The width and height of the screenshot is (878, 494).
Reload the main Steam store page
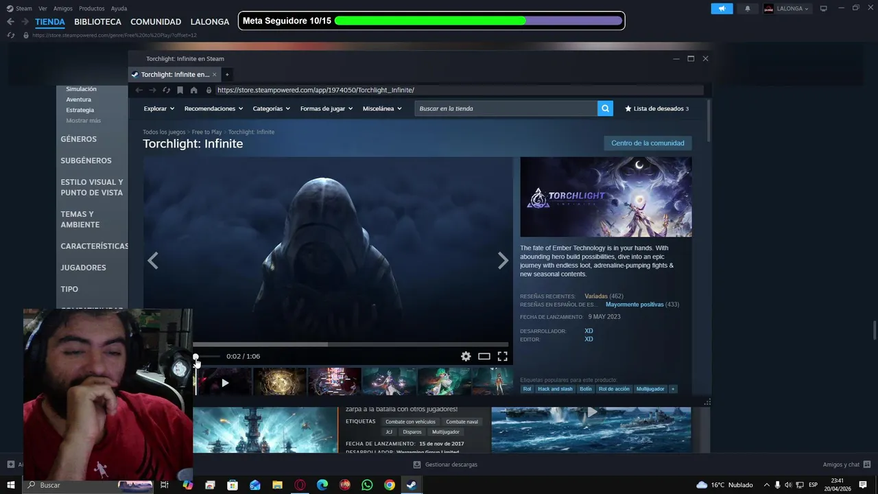[x=10, y=35]
